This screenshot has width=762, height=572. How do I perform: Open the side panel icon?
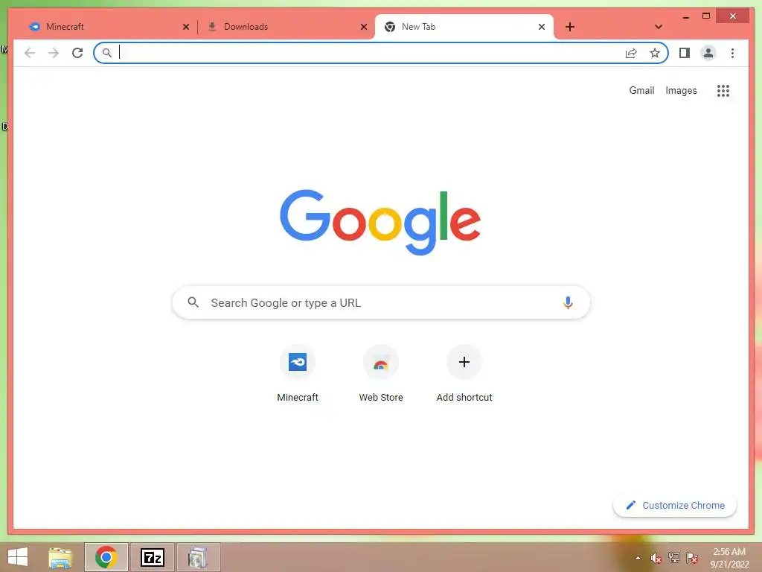point(685,53)
